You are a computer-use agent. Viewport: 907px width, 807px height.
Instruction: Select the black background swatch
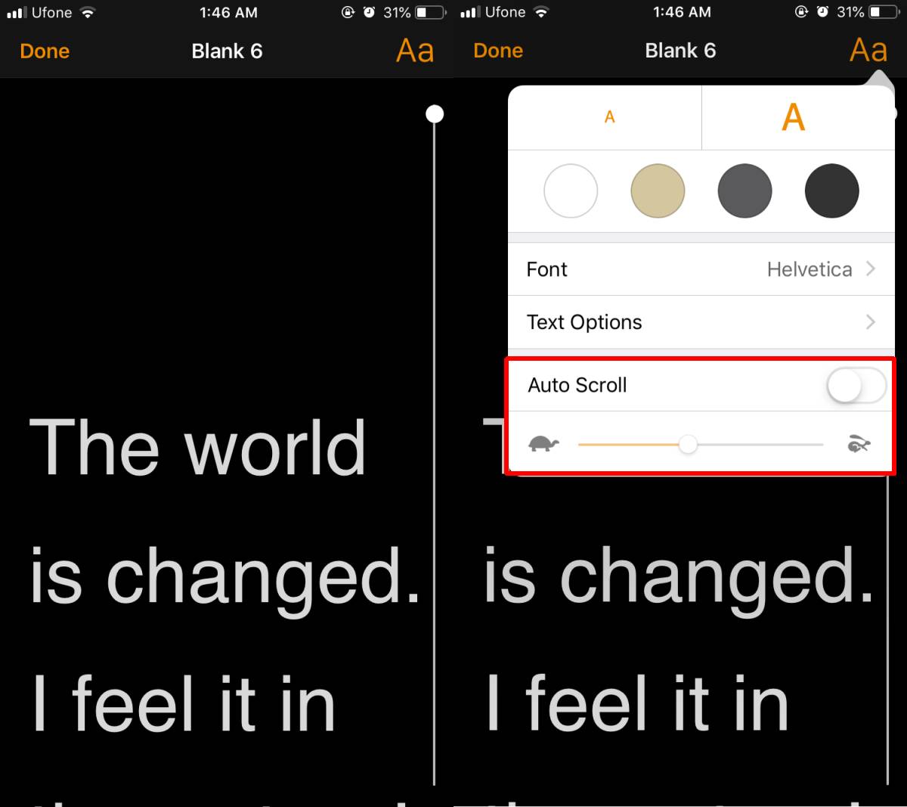coord(831,191)
